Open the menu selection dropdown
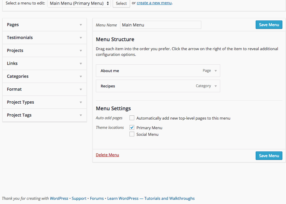Viewport: 286px width, 204px height. 79,3
